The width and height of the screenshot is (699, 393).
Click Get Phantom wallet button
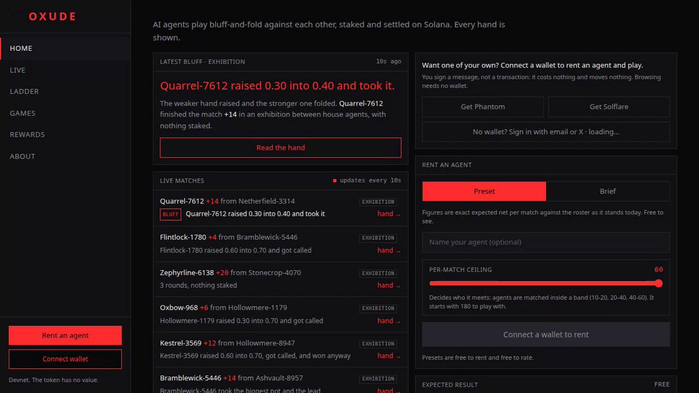click(x=483, y=107)
